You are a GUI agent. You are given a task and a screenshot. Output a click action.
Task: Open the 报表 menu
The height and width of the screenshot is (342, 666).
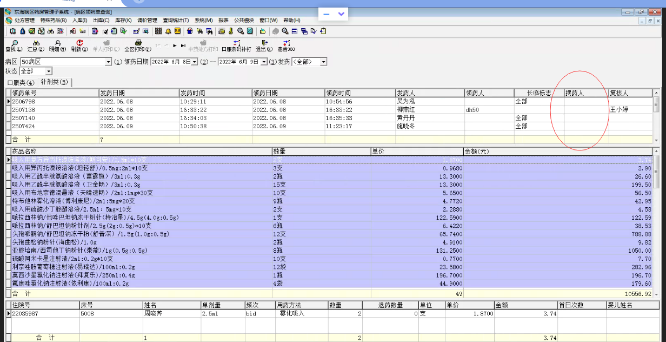click(x=223, y=20)
